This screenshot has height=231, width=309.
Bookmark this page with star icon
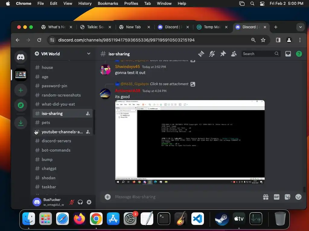(263, 40)
